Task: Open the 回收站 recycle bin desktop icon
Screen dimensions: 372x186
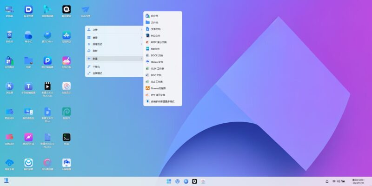Action: pos(9,35)
